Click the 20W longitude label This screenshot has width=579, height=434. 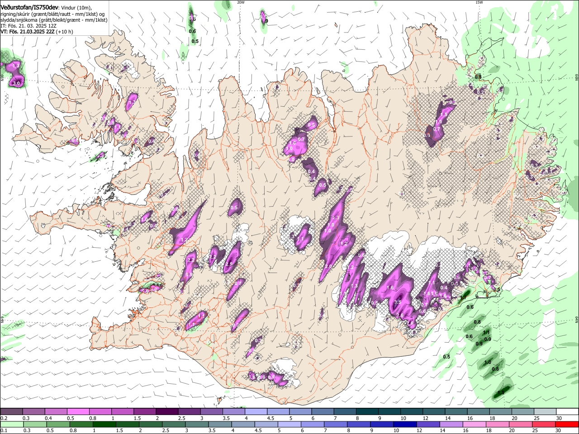pos(241,2)
